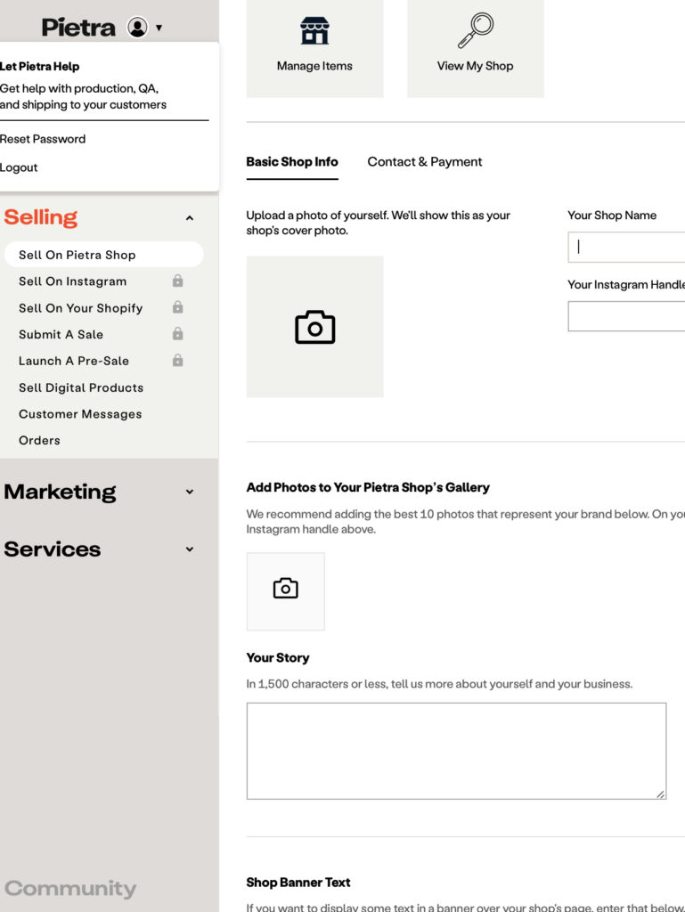The image size is (685, 912).
Task: Click the View My Shop magnifier icon
Action: coord(475,30)
